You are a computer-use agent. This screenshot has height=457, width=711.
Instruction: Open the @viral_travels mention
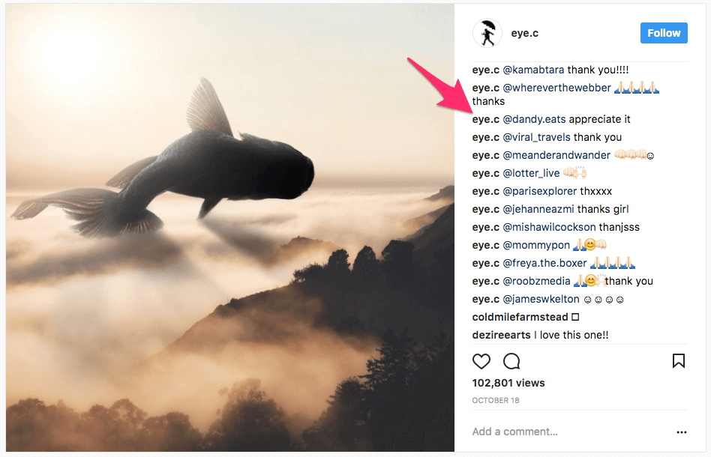(x=538, y=137)
